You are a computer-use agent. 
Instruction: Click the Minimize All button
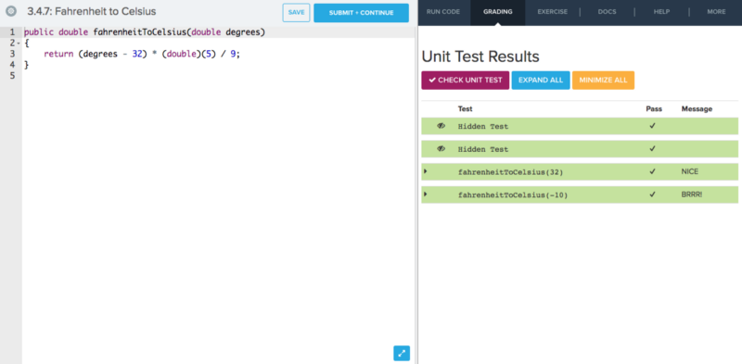coord(603,81)
